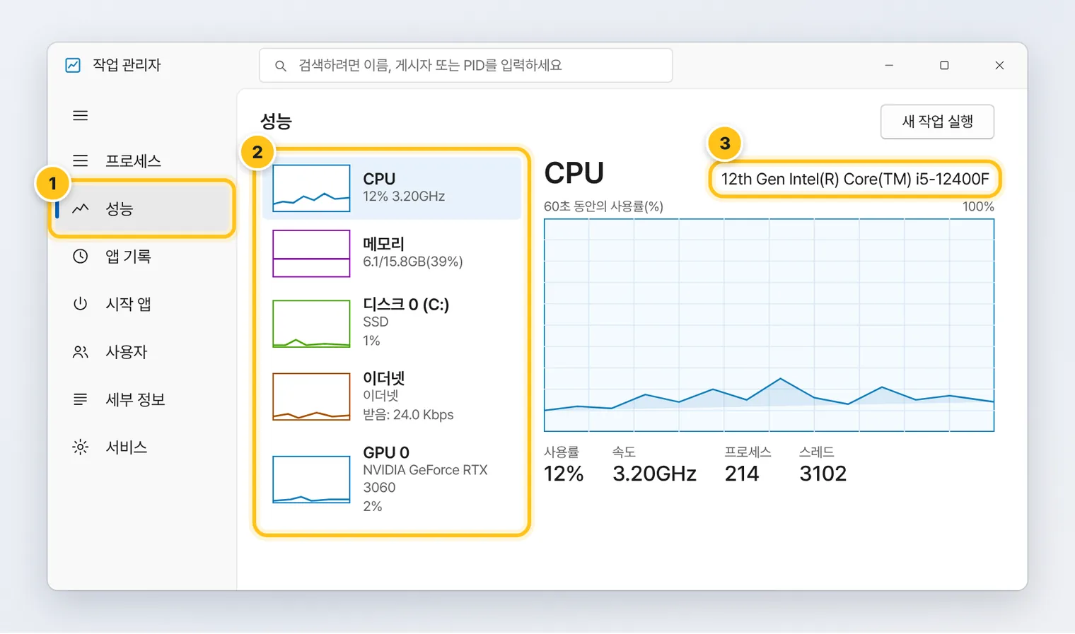
Task: Select the 디스크 0 (C:) mini graph
Action: point(311,324)
